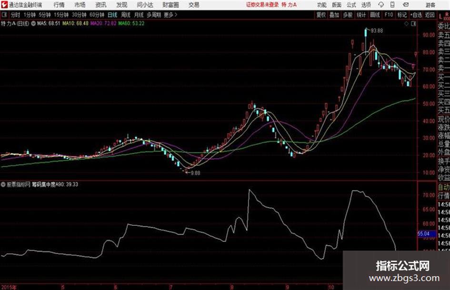Viewport: 450px width, 290px height.
Task: Click the MA60: 53.22 value
Action: [131, 23]
